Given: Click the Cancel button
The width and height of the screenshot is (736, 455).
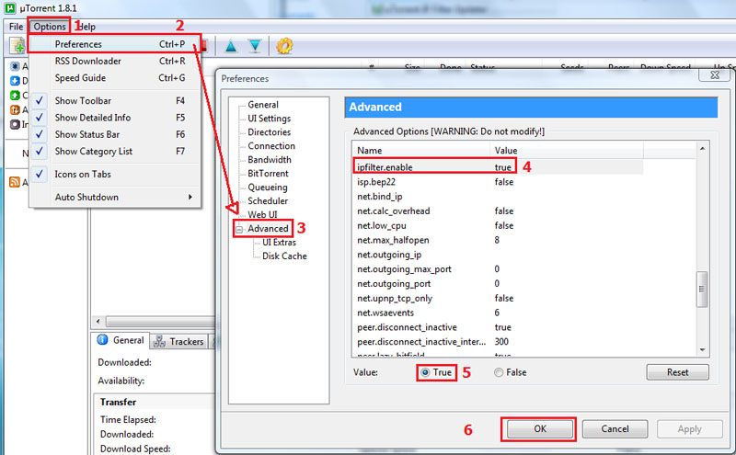Looking at the screenshot, I should (615, 429).
